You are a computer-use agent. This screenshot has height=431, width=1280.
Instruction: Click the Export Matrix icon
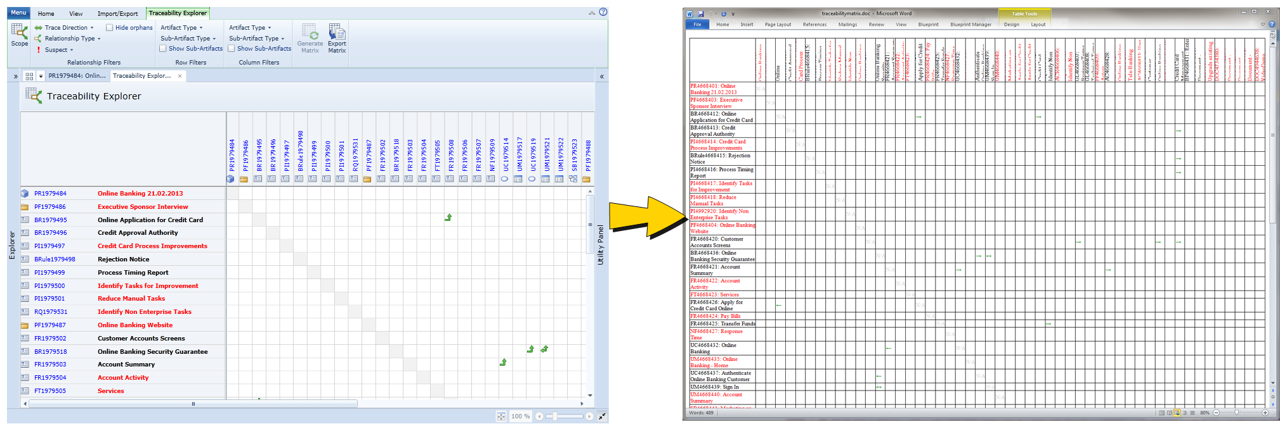point(337,33)
